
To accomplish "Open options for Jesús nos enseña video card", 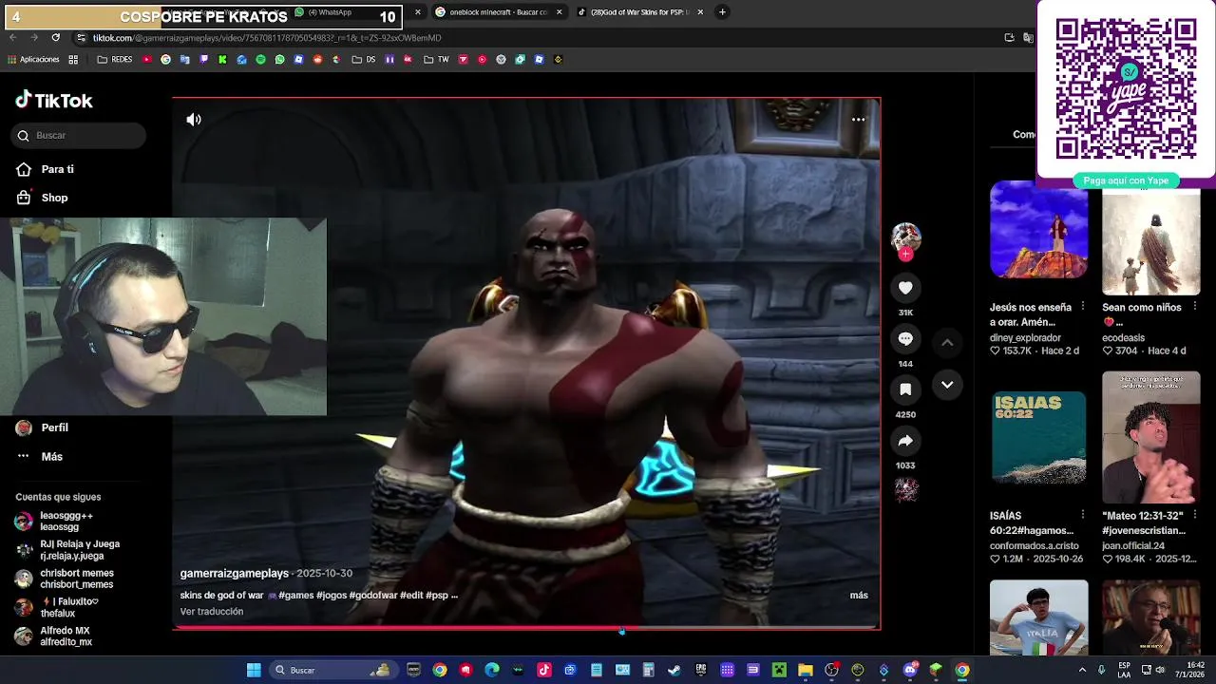I will tap(1082, 307).
